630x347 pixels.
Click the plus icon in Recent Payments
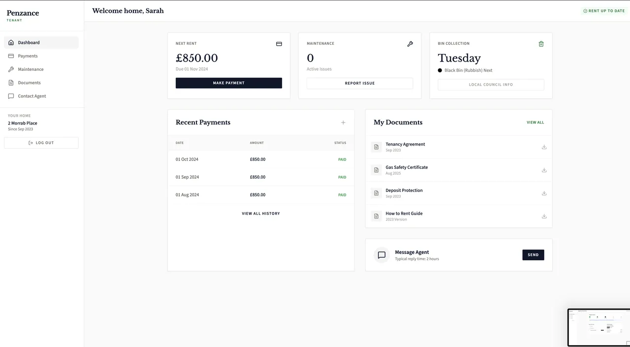pyautogui.click(x=343, y=123)
